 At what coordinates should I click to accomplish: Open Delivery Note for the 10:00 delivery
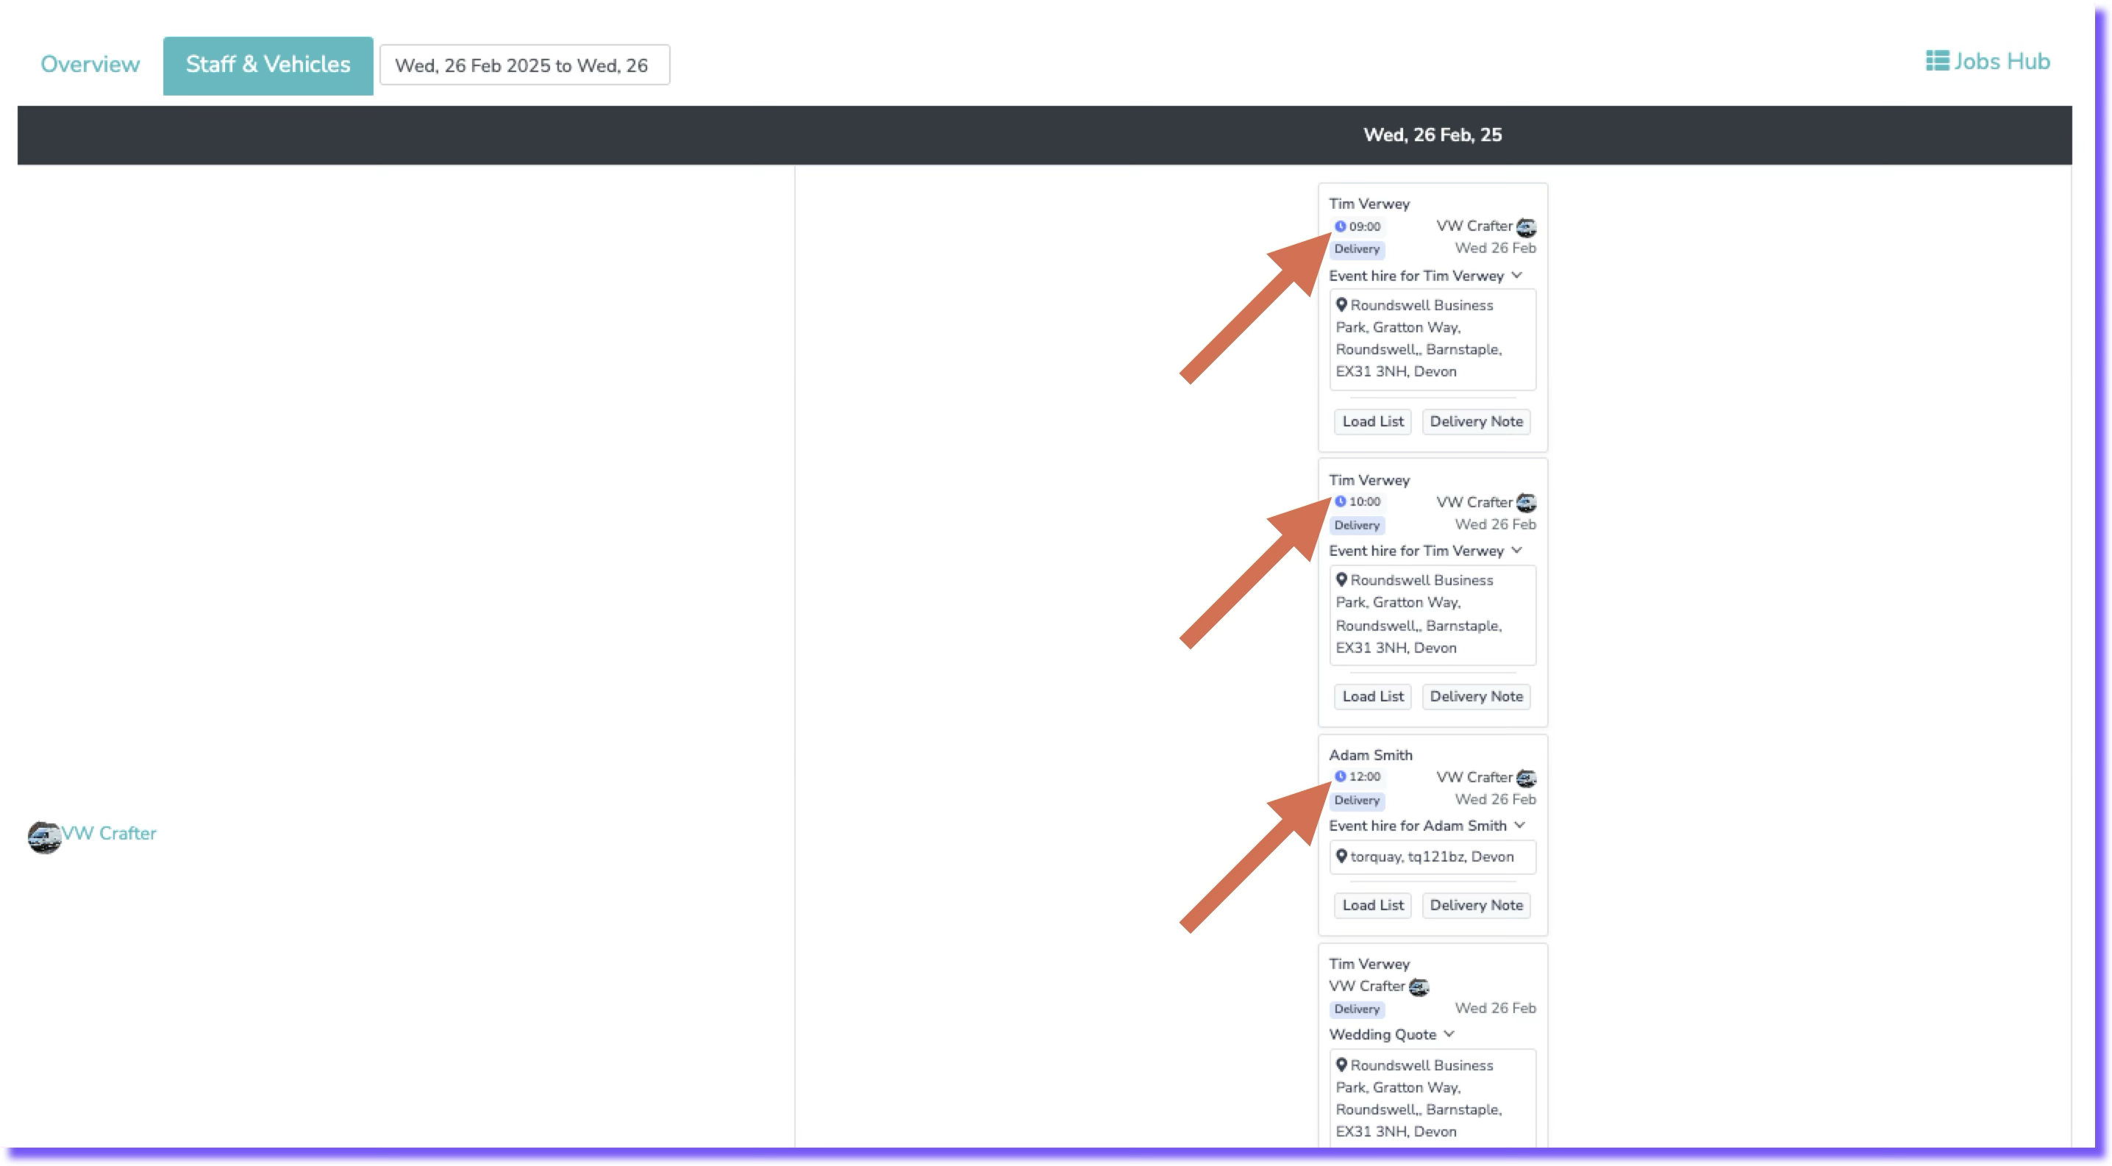click(1476, 696)
